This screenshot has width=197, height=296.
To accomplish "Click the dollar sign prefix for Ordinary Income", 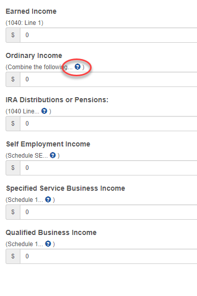I will point(13,79).
